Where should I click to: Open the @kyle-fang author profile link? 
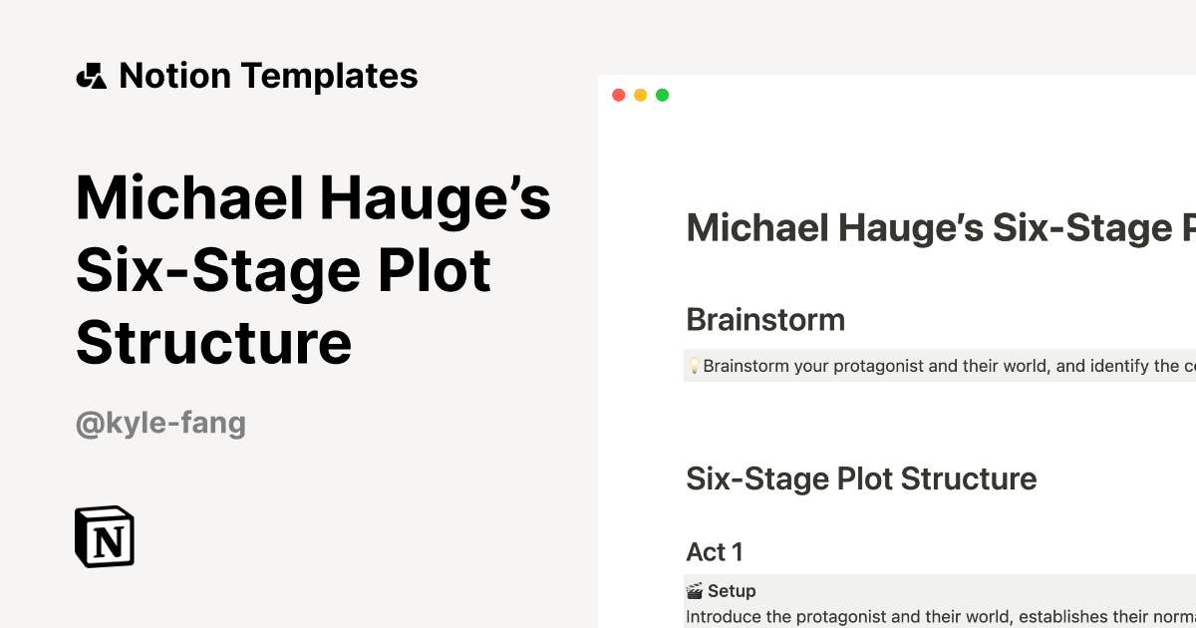pos(160,424)
